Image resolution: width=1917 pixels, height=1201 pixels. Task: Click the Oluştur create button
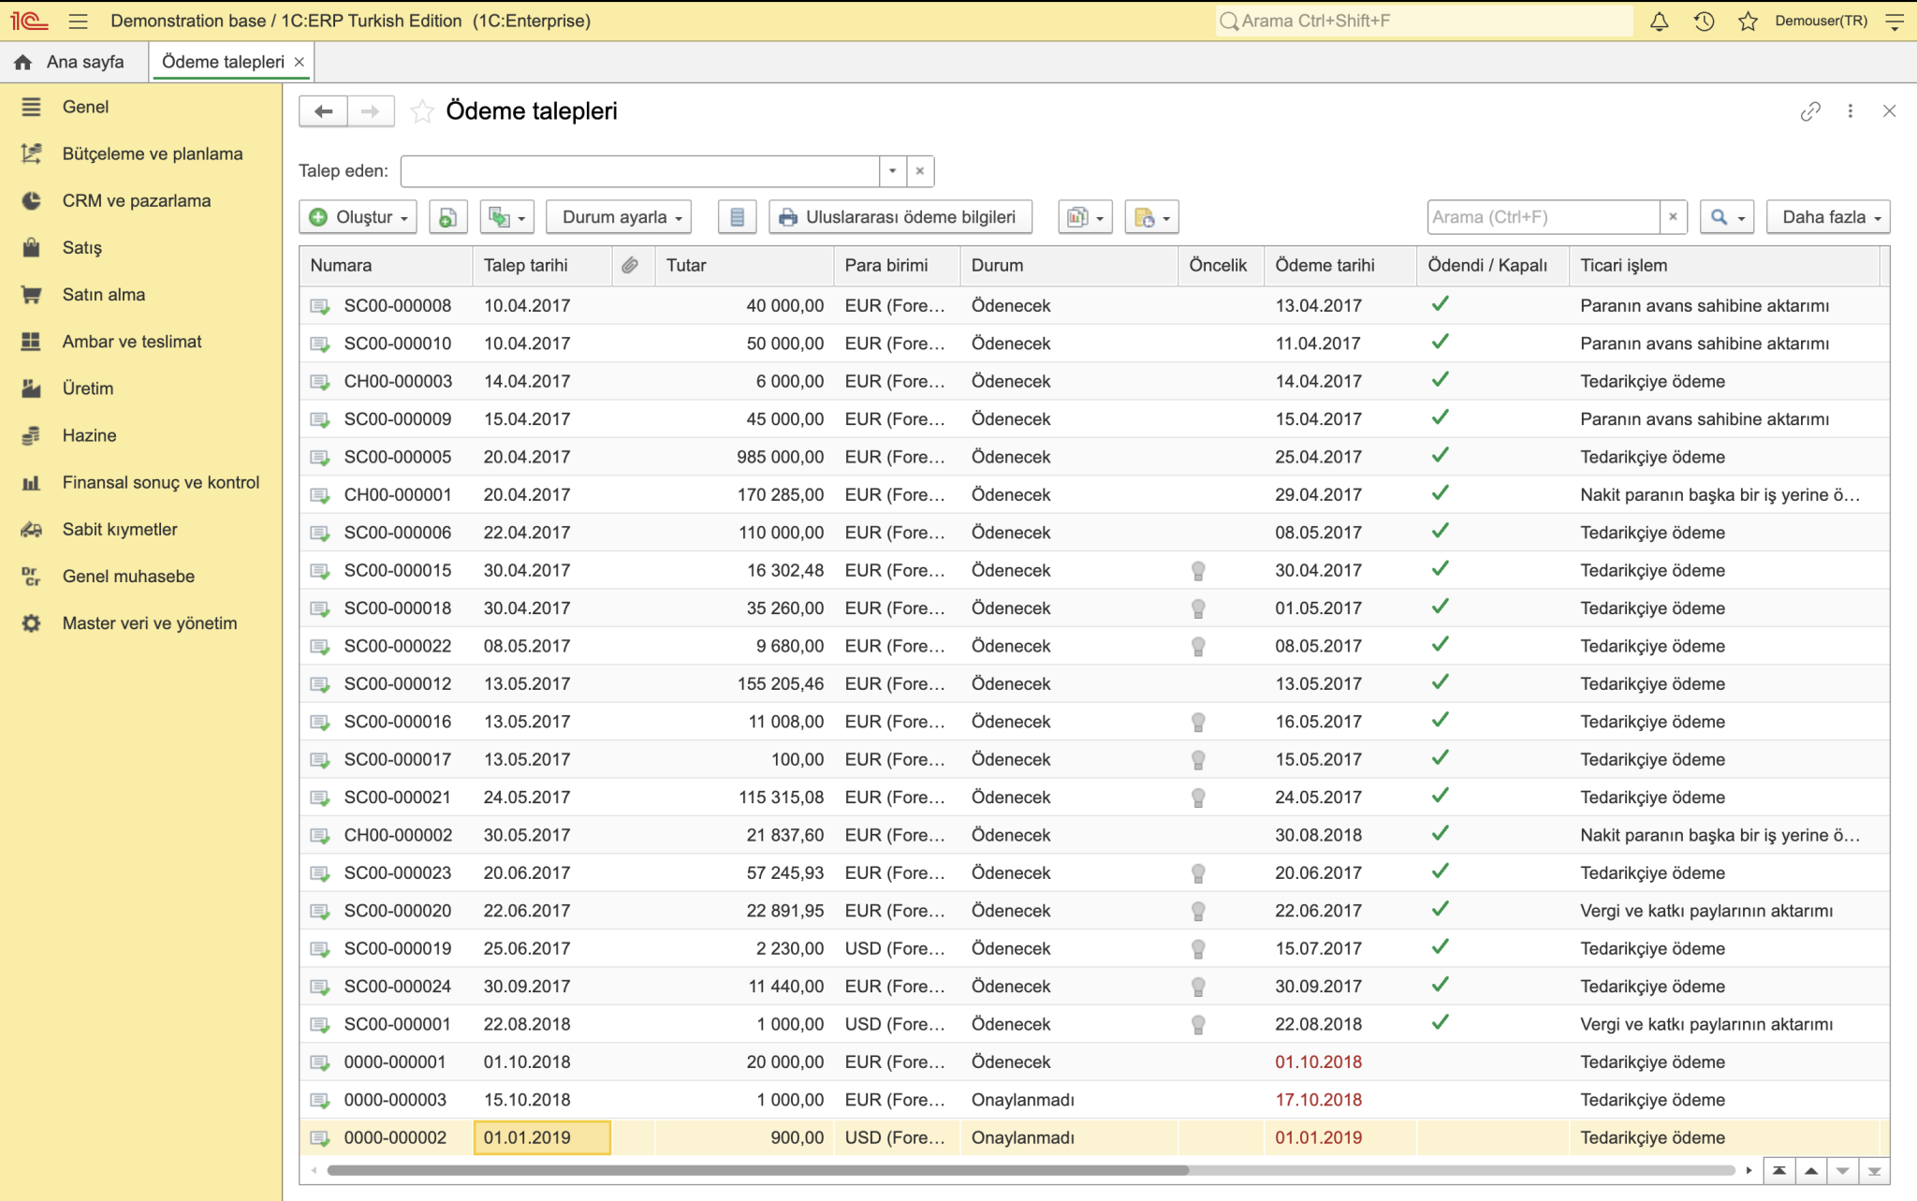[x=358, y=217]
